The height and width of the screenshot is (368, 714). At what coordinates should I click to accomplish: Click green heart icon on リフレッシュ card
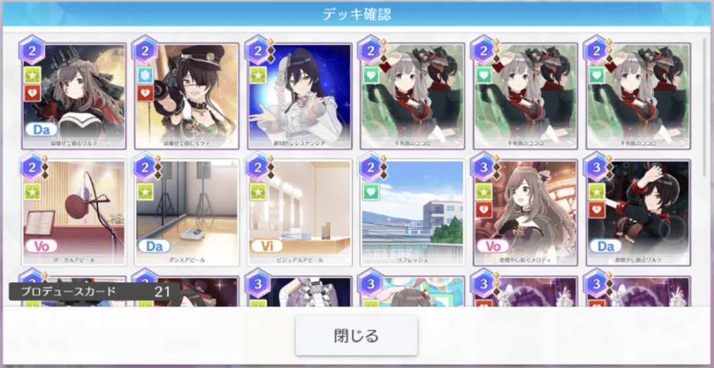click(x=371, y=192)
